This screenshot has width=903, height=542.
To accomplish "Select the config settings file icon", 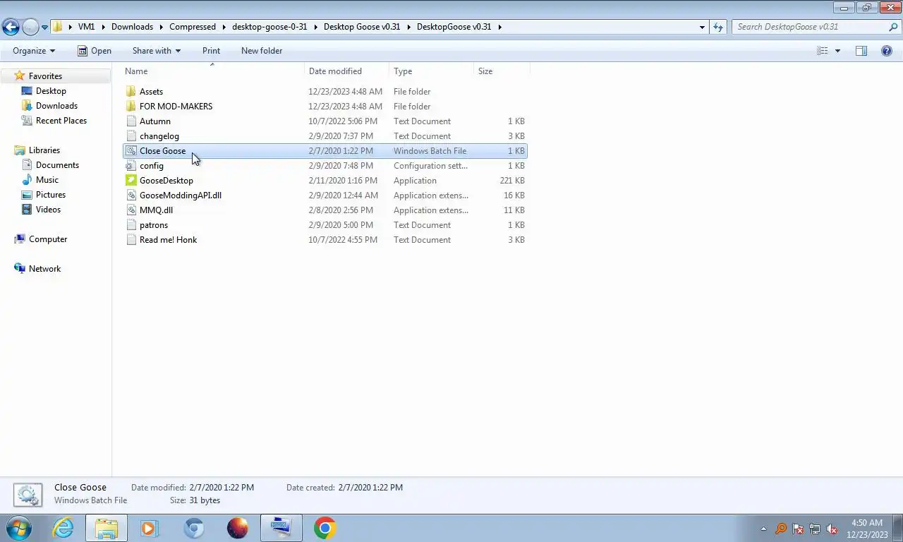I will pyautogui.click(x=131, y=166).
